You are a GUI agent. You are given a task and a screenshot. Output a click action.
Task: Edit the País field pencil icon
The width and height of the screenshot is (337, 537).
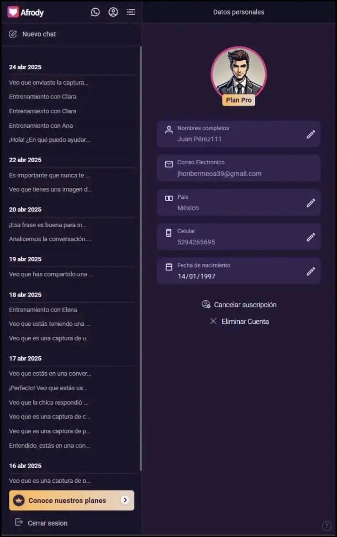pos(311,203)
